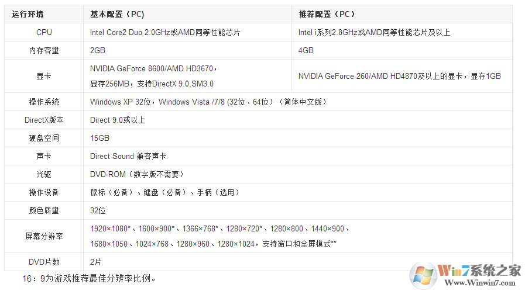Click the 运行环境 column header
The image size is (525, 291).
coord(28,14)
